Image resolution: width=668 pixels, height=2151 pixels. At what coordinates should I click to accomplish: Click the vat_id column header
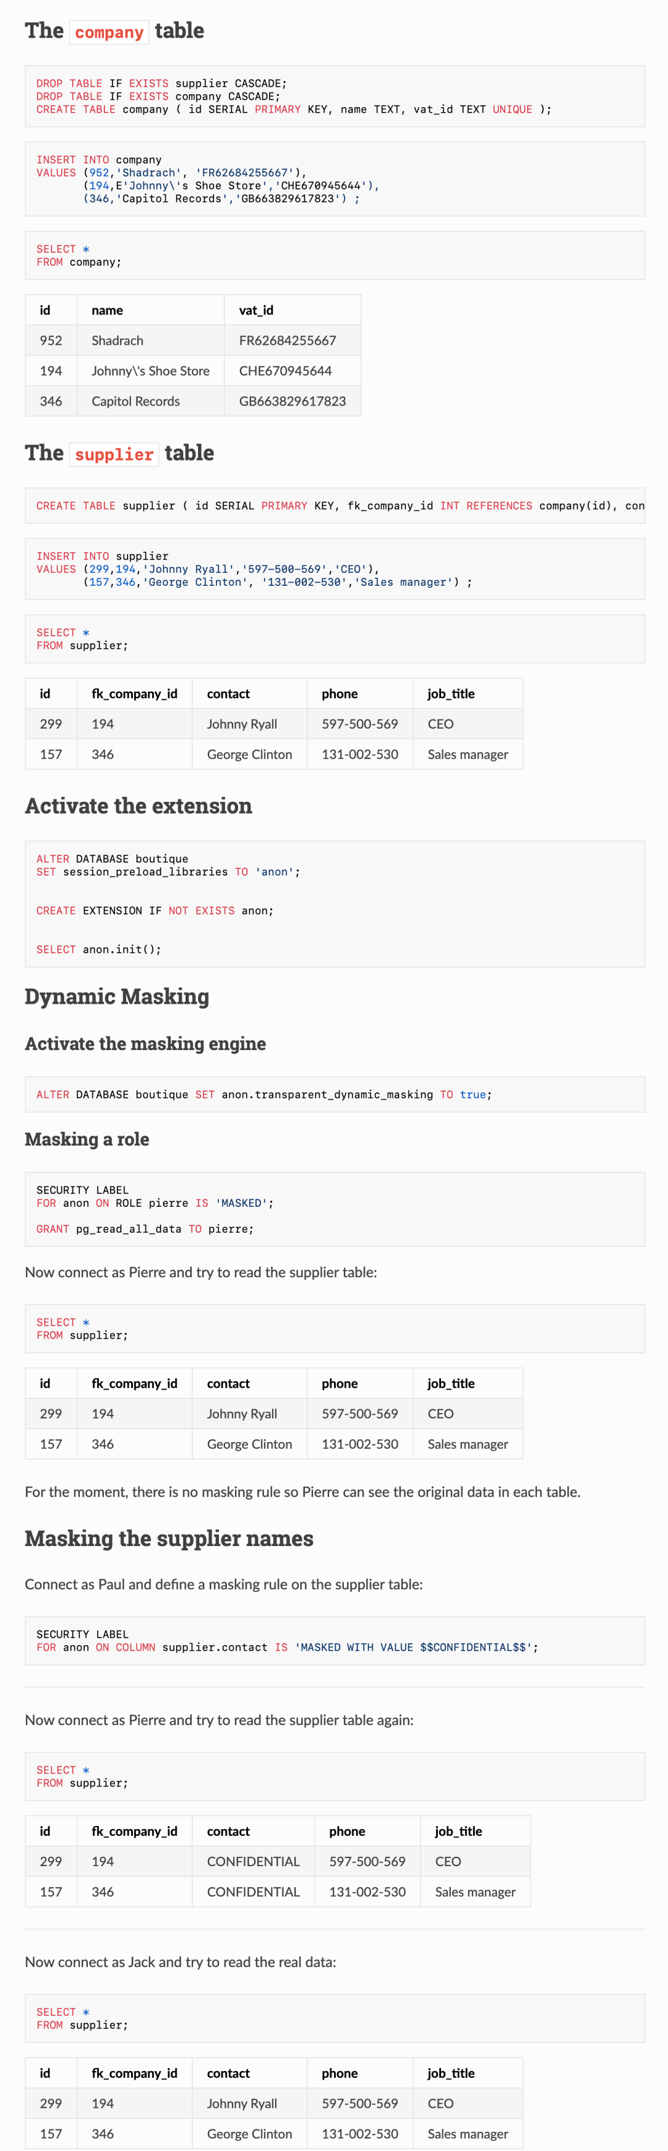[256, 311]
